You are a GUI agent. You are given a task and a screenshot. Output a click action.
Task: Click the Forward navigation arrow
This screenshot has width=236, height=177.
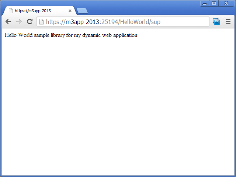click(x=19, y=22)
